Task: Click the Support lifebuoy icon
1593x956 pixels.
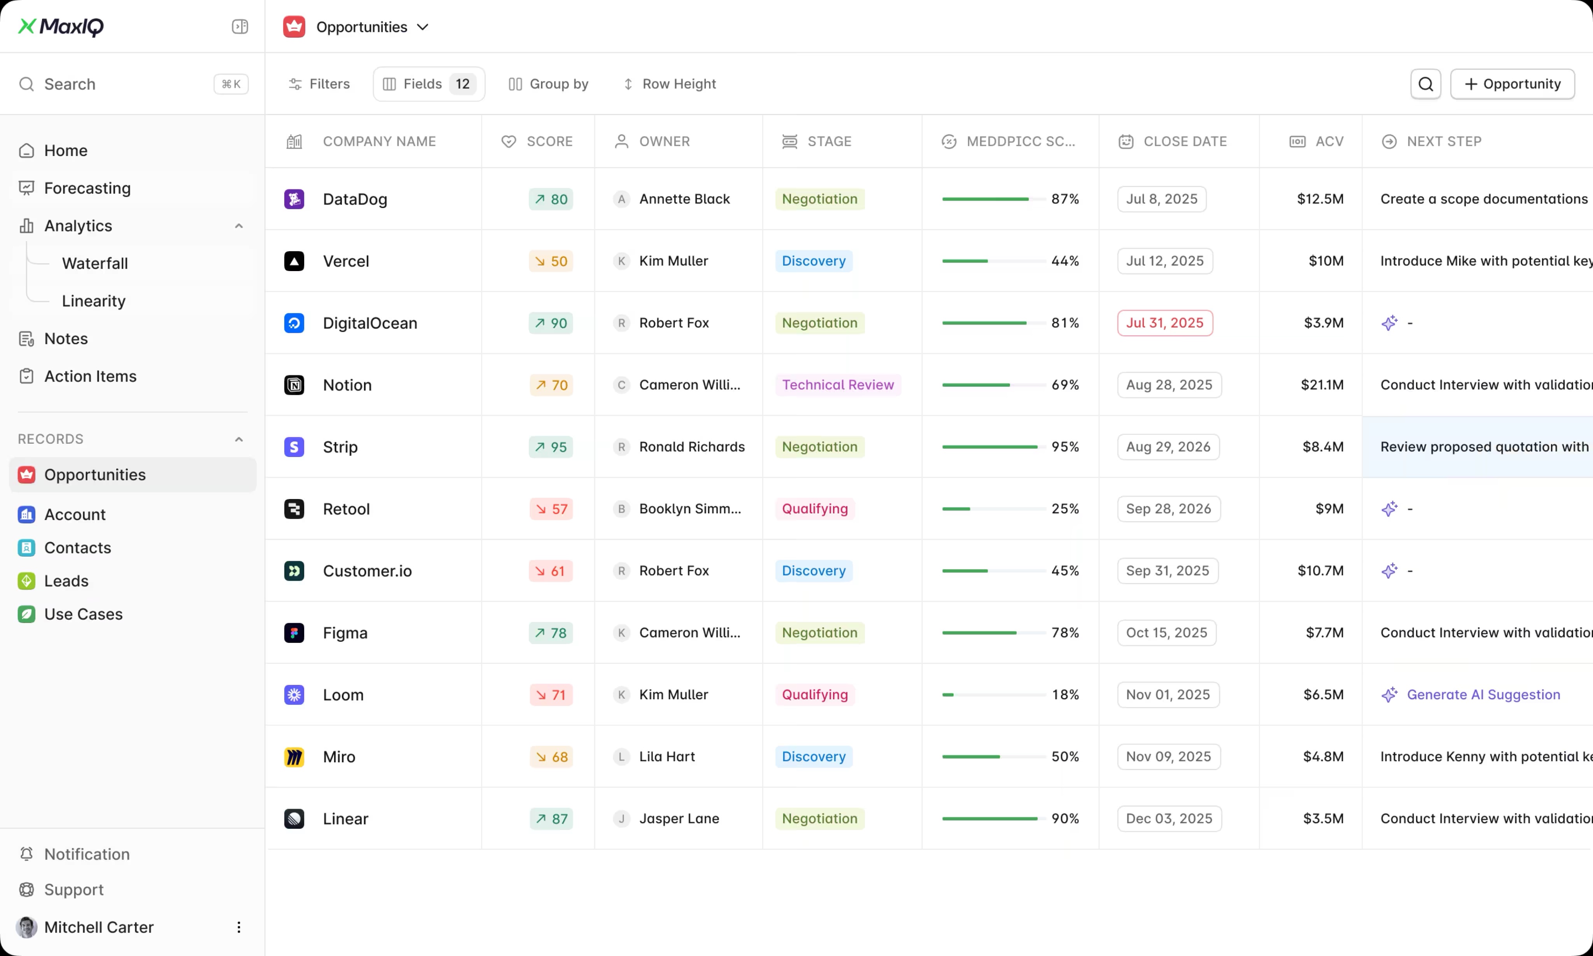Action: [26, 889]
